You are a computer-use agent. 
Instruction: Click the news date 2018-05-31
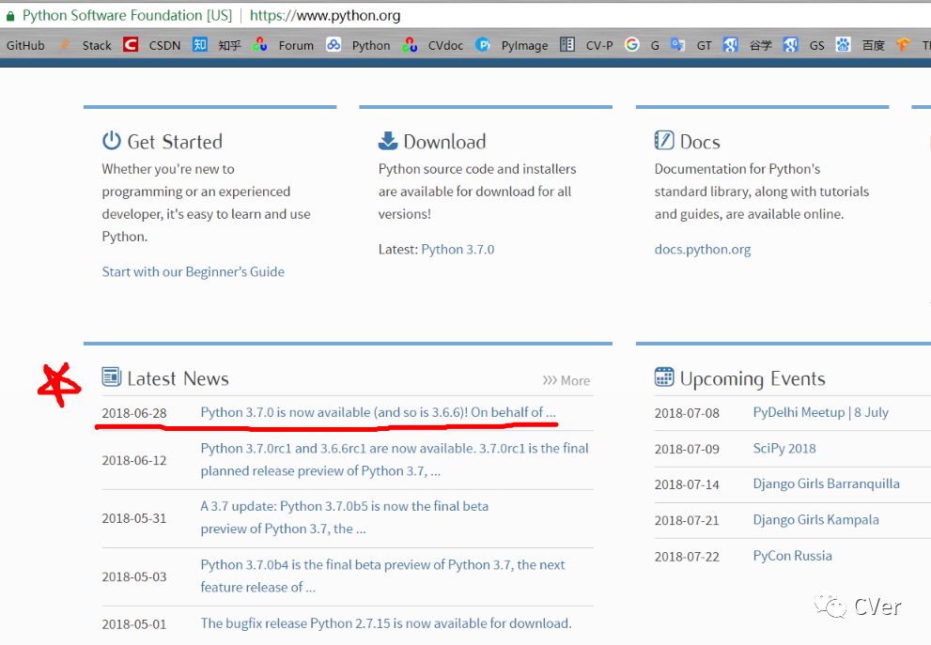[x=134, y=518]
